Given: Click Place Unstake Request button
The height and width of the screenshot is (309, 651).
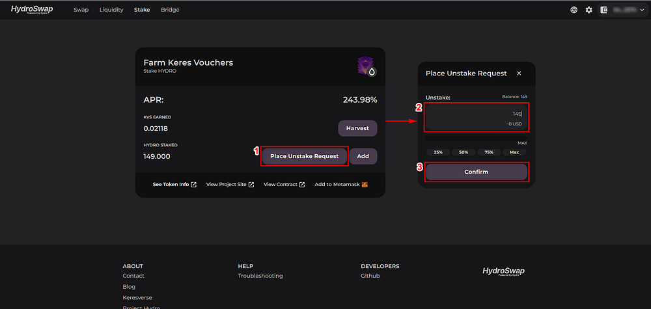Looking at the screenshot, I should pyautogui.click(x=304, y=156).
